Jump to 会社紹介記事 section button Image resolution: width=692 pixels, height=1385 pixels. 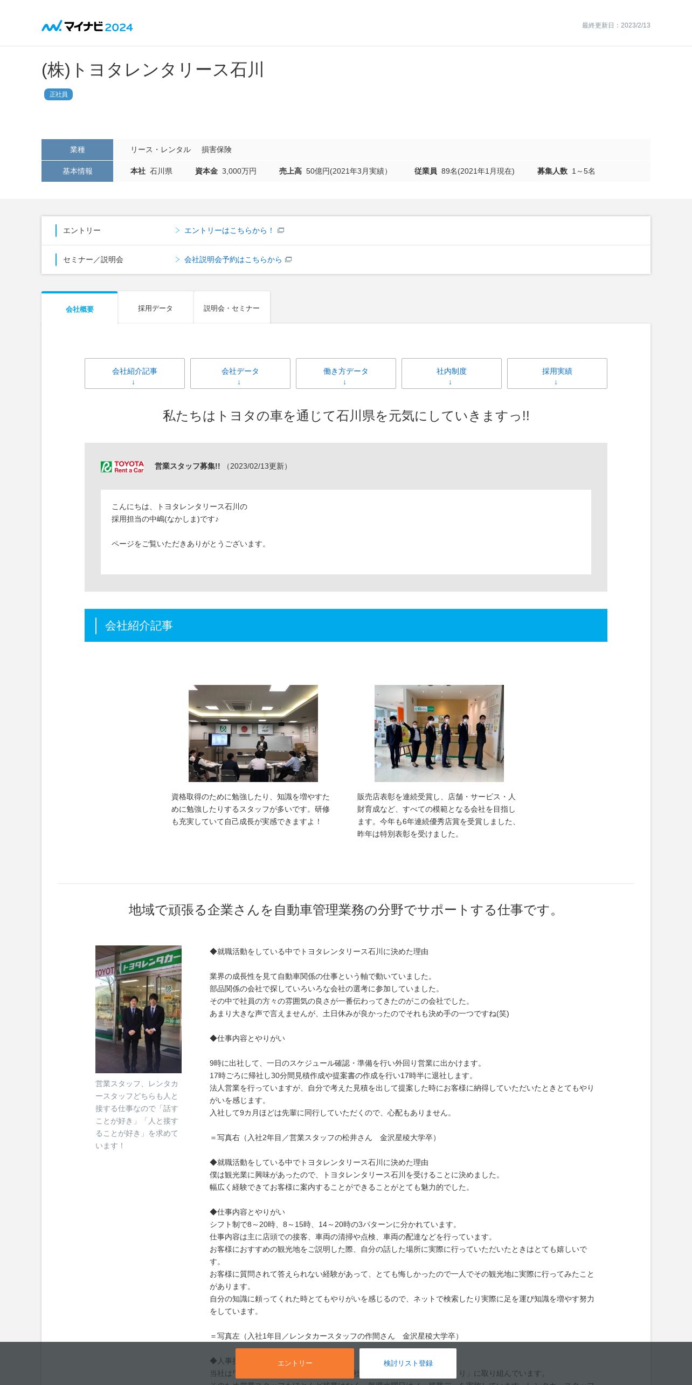pos(135,373)
